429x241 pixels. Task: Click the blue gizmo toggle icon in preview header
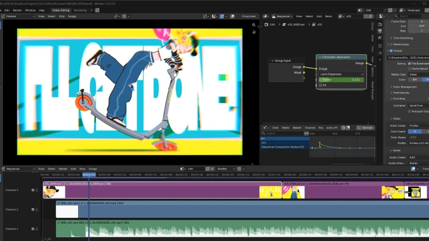coord(222,17)
